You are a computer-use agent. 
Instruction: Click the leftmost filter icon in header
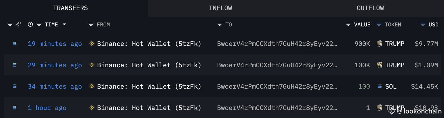pos(10,24)
